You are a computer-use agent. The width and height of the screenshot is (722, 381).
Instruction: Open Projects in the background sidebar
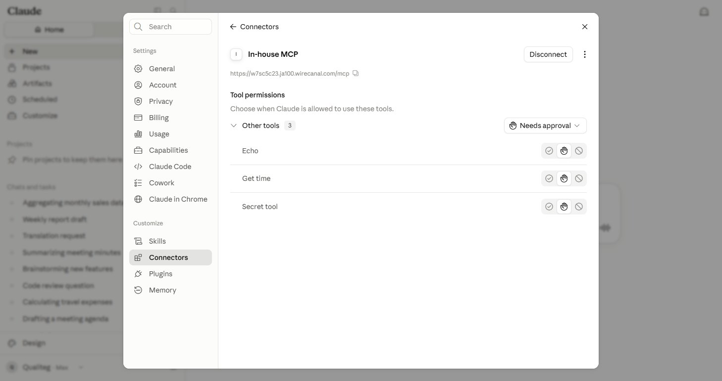coord(36,67)
